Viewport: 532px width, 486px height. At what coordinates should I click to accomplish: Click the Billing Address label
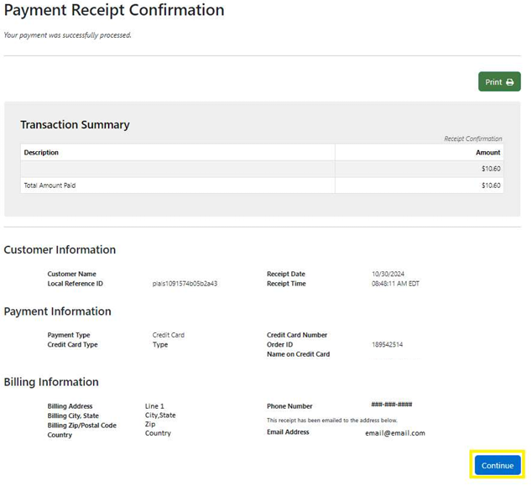(x=70, y=406)
